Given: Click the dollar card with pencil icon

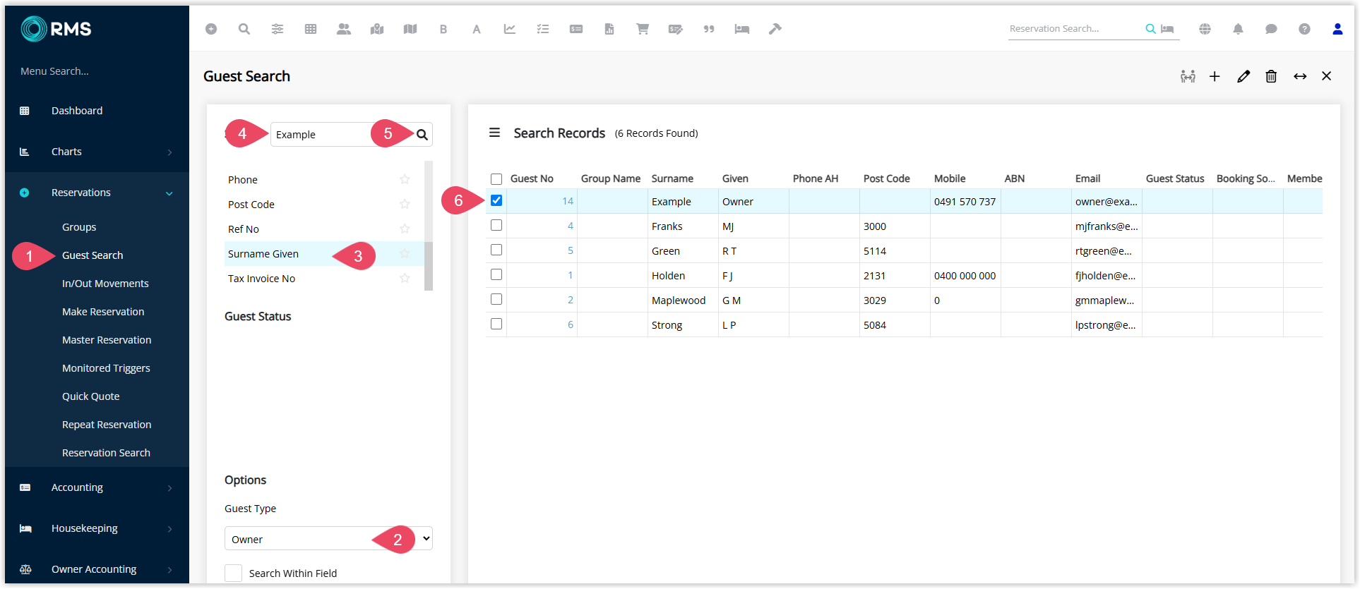Looking at the screenshot, I should [x=676, y=29].
